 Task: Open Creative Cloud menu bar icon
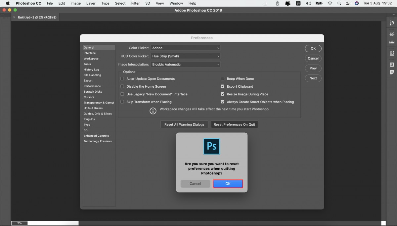click(x=265, y=3)
